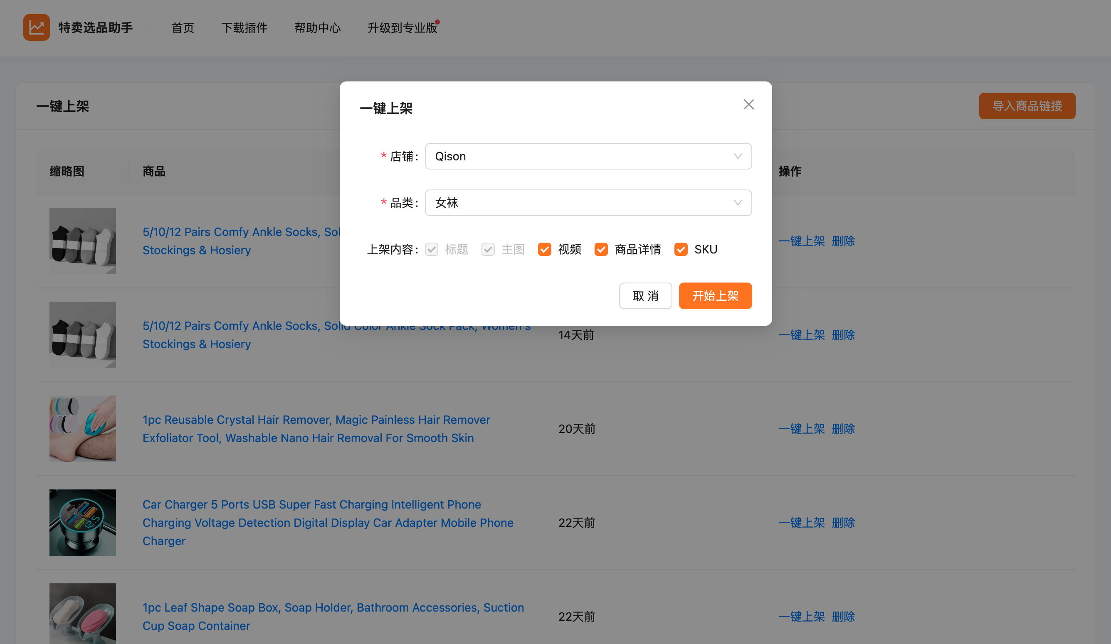Select the car charger thumbnail image
Screen dimensions: 1111x644
[82, 522]
